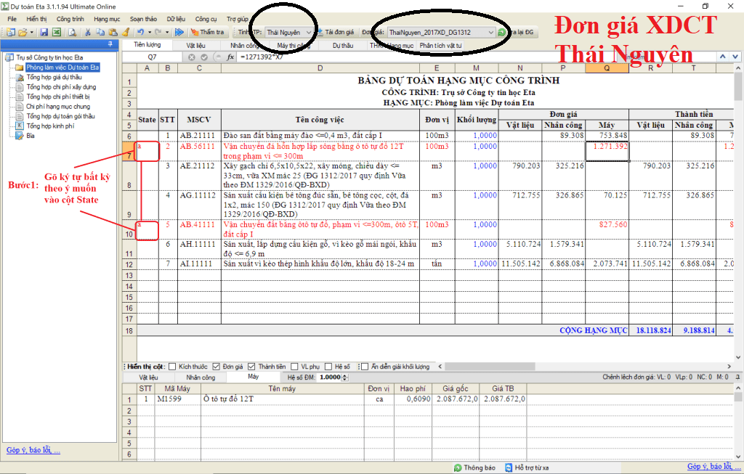Click the fx formula icon
This screenshot has height=474, width=744.
pyautogui.click(x=230, y=57)
